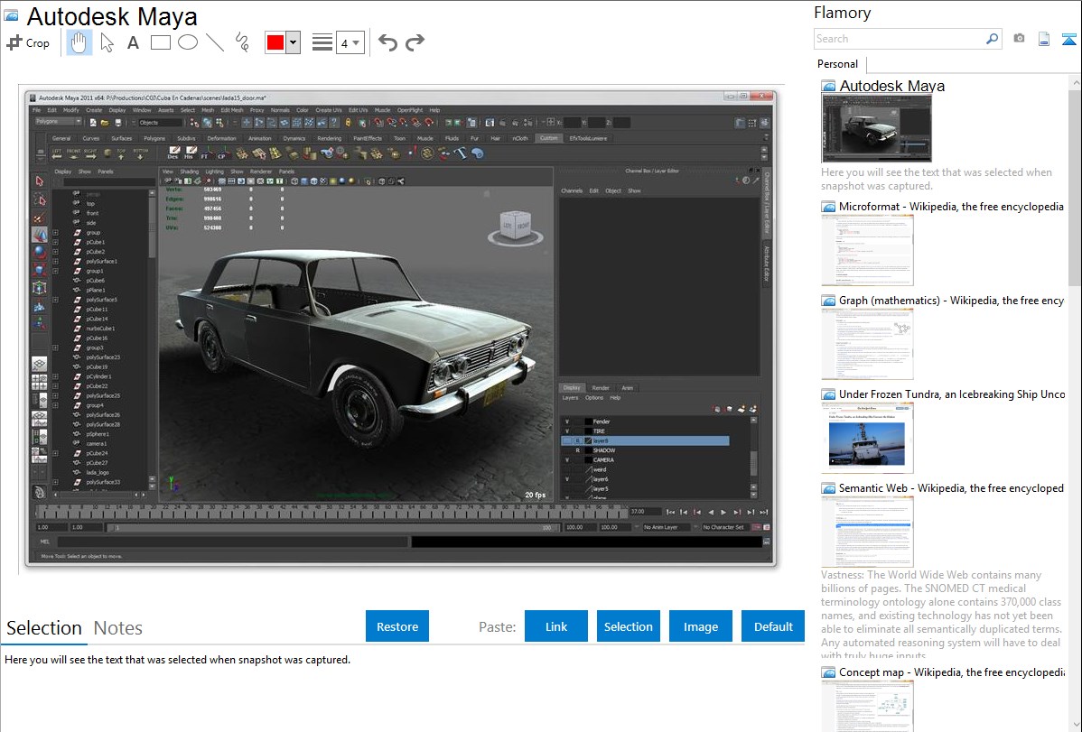Pick the text annotation tool

coord(133,42)
